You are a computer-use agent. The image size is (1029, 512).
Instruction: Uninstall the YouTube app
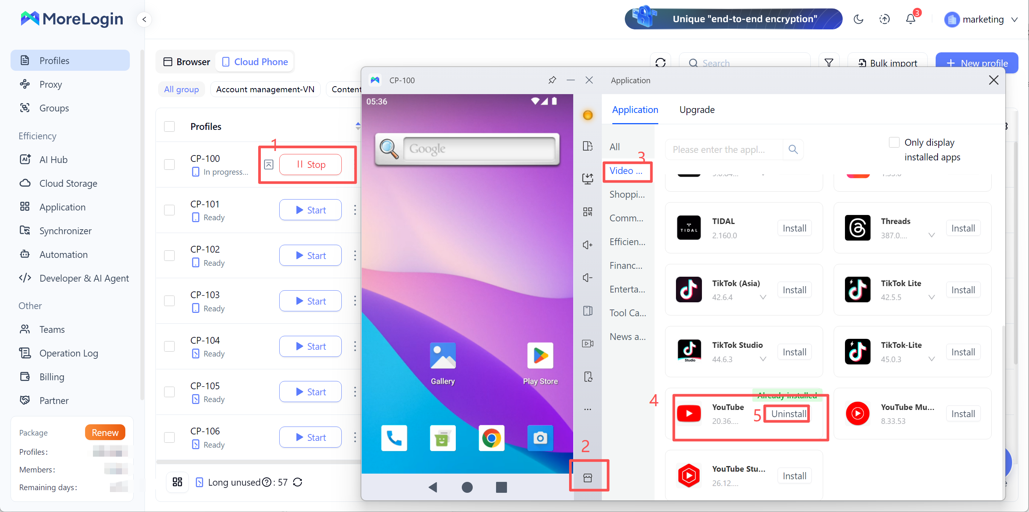(x=788, y=414)
